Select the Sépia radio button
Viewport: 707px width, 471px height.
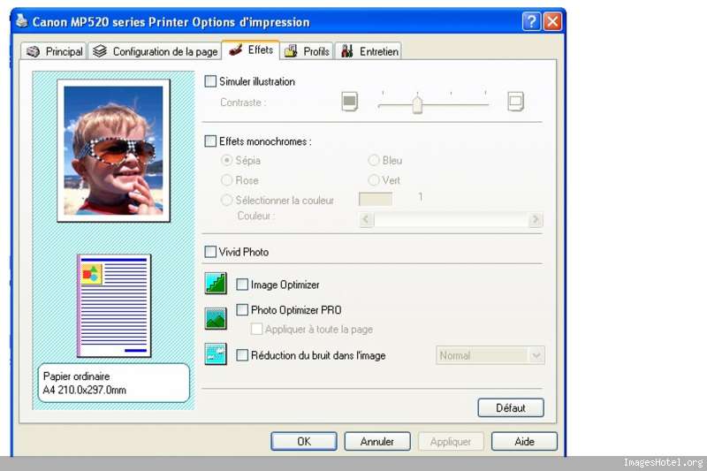pyautogui.click(x=227, y=160)
